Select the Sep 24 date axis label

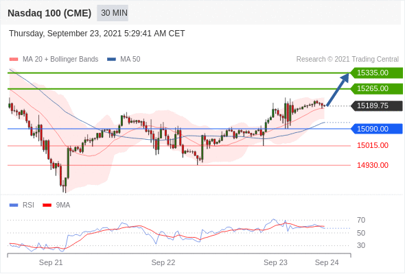click(x=327, y=262)
